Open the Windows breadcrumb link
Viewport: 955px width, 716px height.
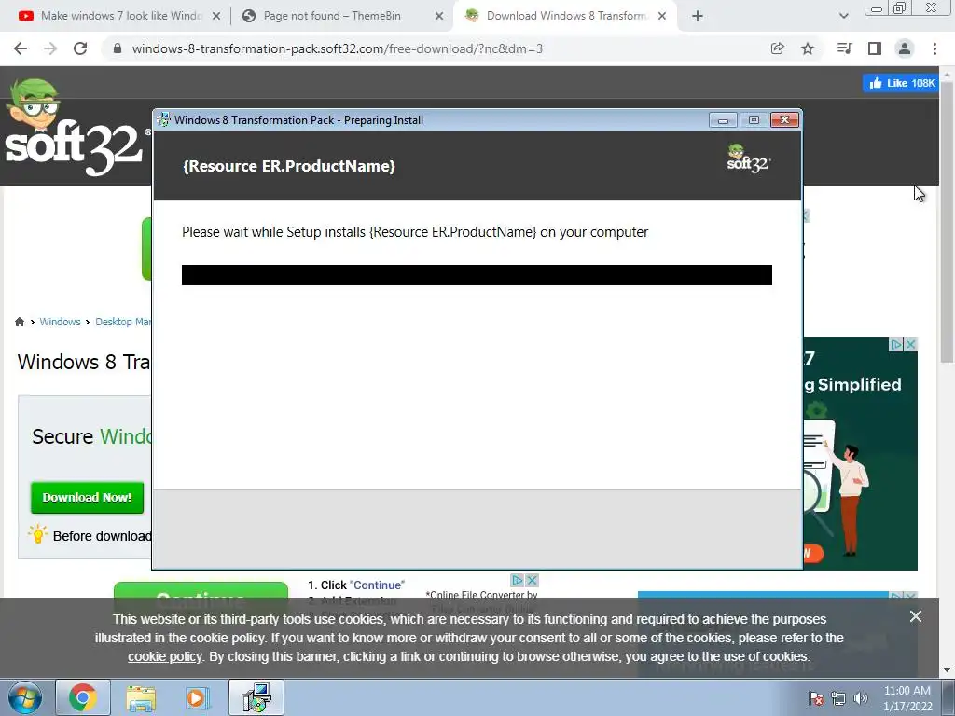coord(60,322)
